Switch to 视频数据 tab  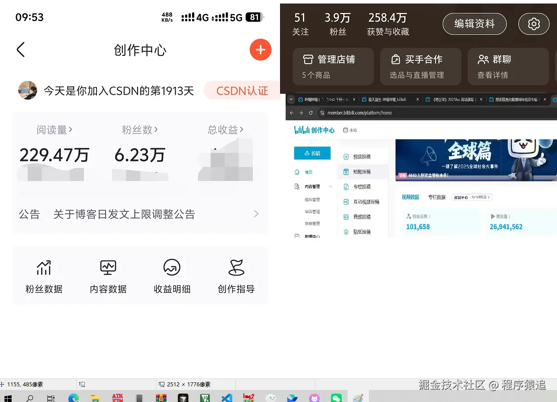pos(410,197)
